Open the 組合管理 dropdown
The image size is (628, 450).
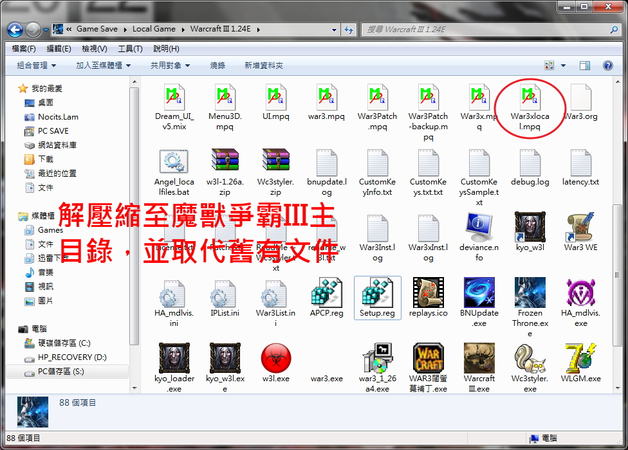37,66
